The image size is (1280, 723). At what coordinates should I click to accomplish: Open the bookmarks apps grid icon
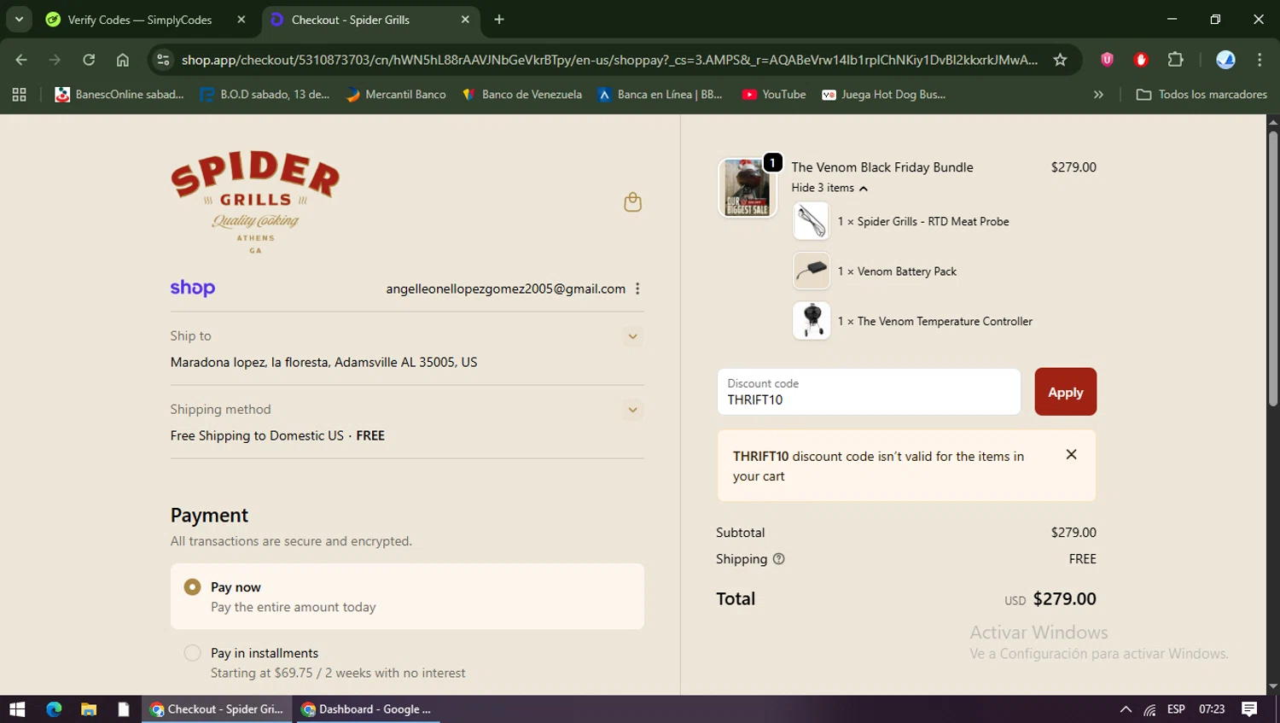click(19, 95)
